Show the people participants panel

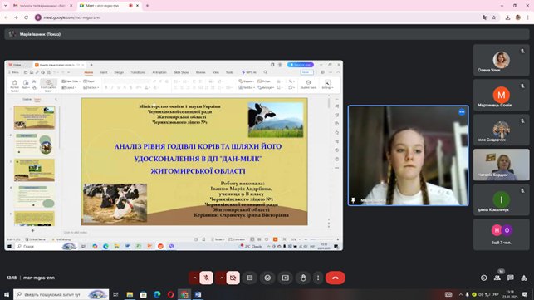pos(497,278)
